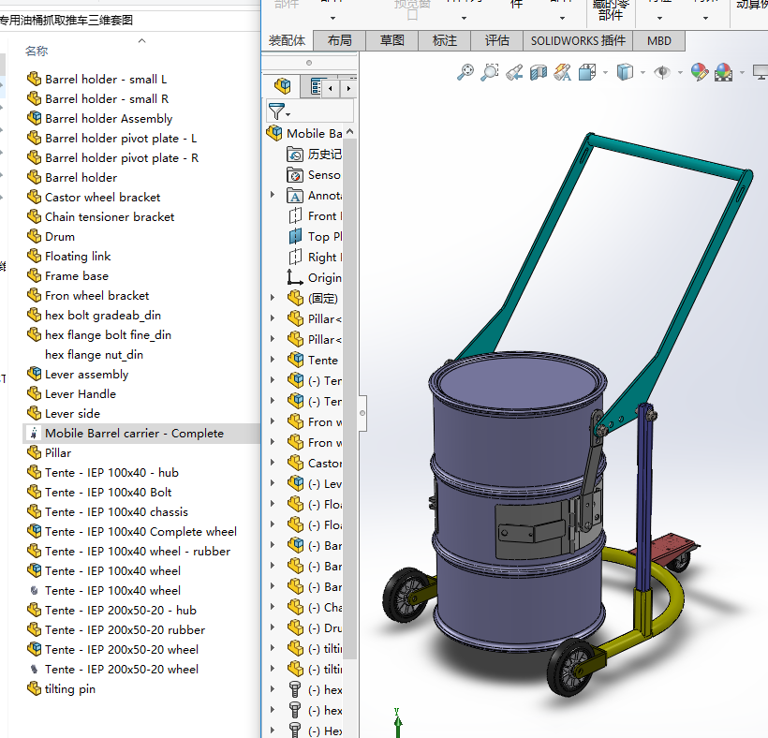This screenshot has width=768, height=738.
Task: Open the View Orientation cube icon
Action: click(589, 72)
